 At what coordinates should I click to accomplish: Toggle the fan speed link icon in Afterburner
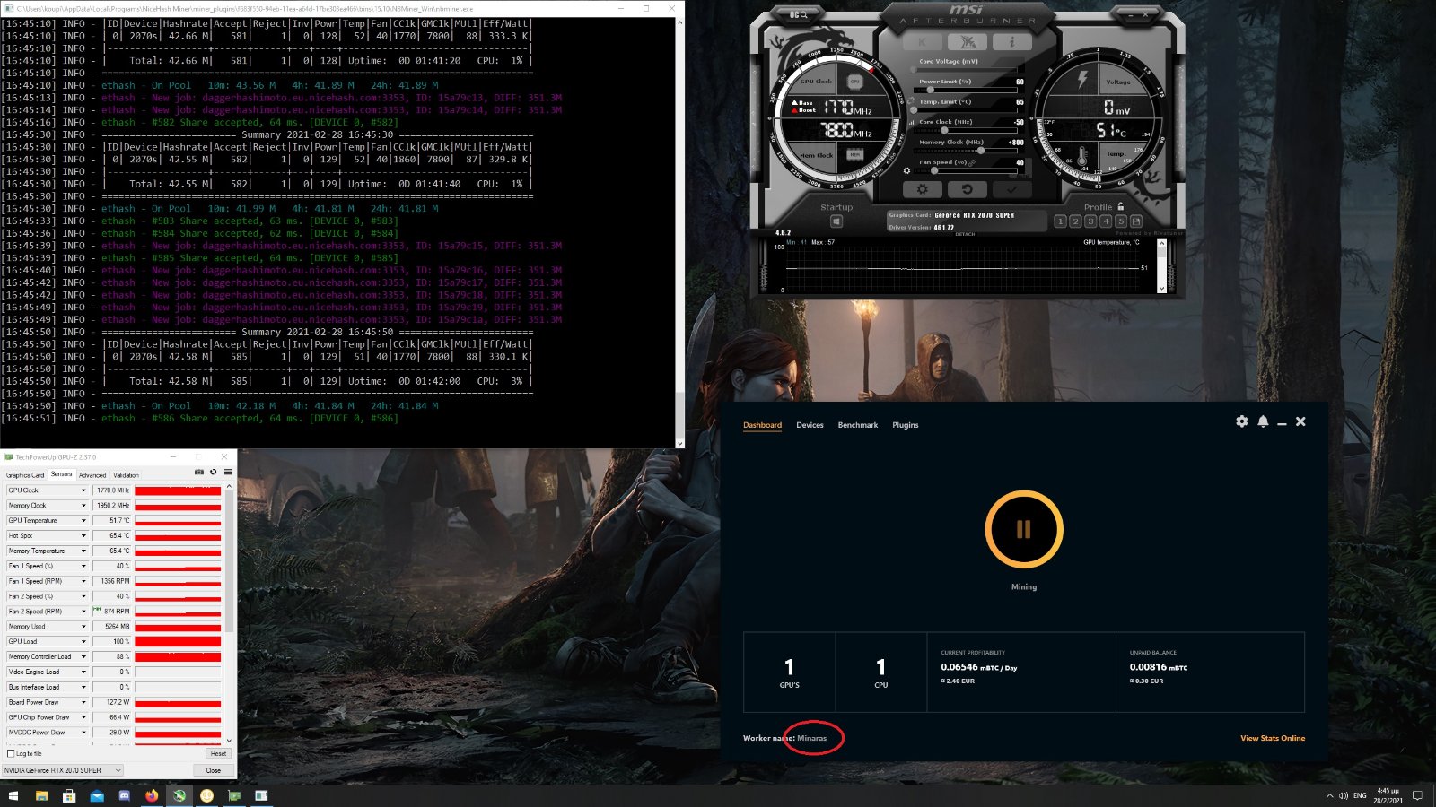tap(972, 162)
